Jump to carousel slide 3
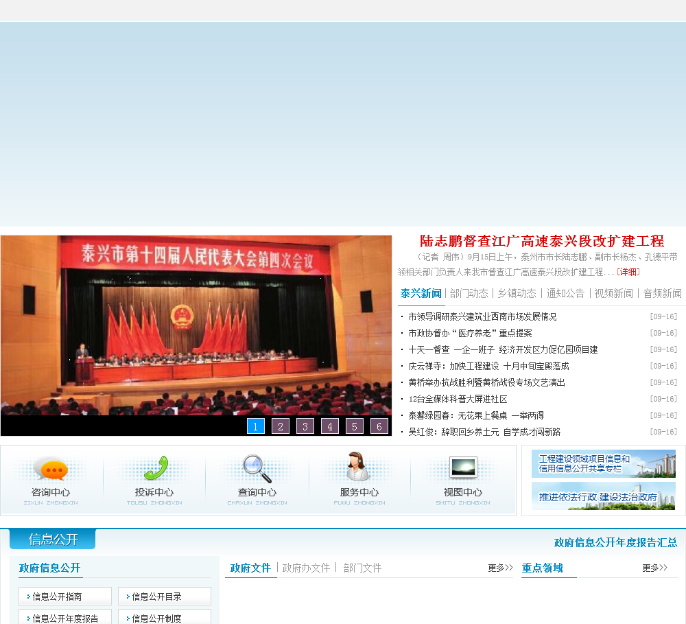This screenshot has width=686, height=624. 305,426
